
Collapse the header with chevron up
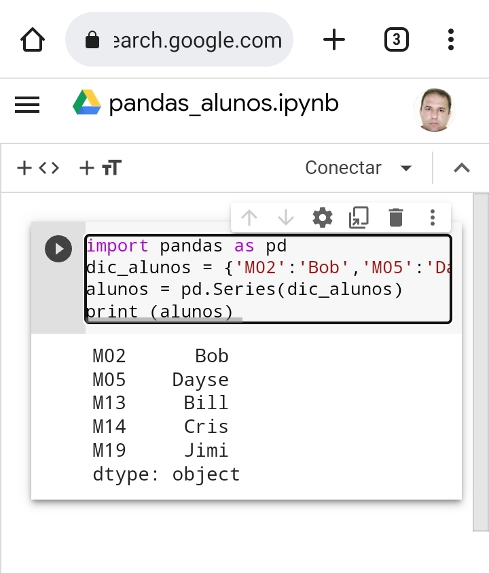point(461,168)
